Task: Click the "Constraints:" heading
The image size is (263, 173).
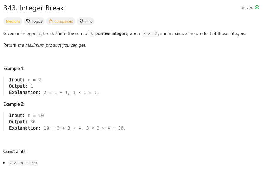Action: pyautogui.click(x=15, y=152)
